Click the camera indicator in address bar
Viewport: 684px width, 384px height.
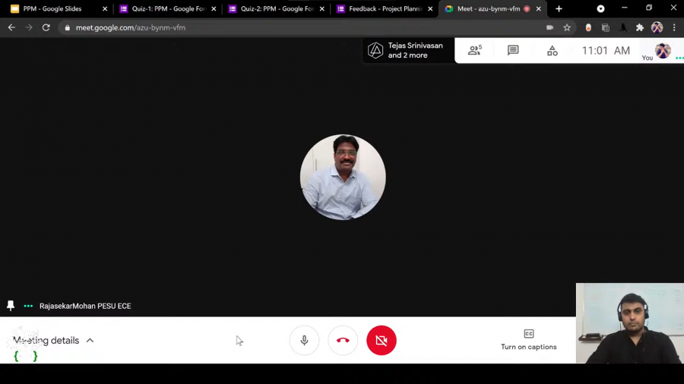coord(549,27)
